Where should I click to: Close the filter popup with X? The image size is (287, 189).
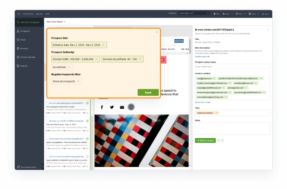point(157,32)
